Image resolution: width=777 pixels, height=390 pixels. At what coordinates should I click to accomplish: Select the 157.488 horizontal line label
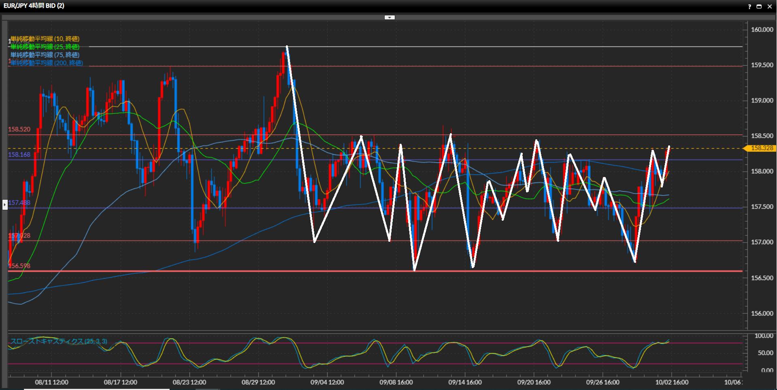pos(19,203)
